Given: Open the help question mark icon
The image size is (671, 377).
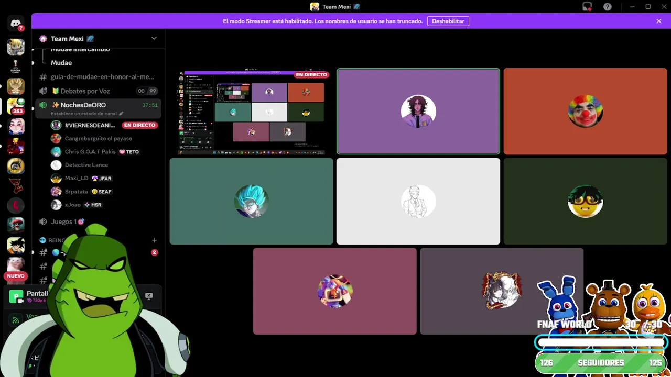Looking at the screenshot, I should (607, 7).
